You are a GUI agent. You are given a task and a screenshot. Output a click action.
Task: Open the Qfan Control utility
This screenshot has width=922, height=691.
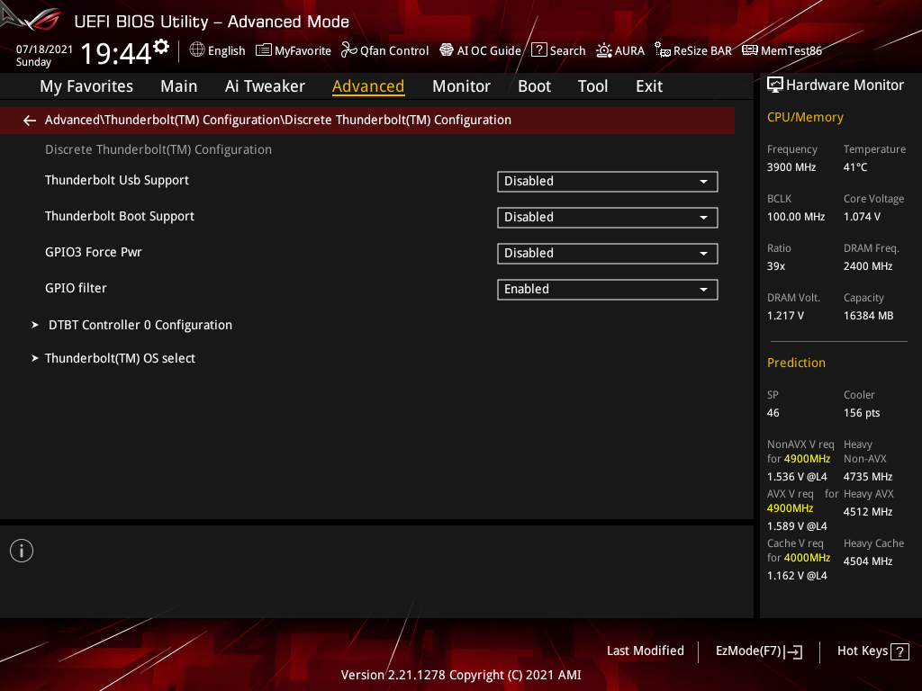pos(384,50)
